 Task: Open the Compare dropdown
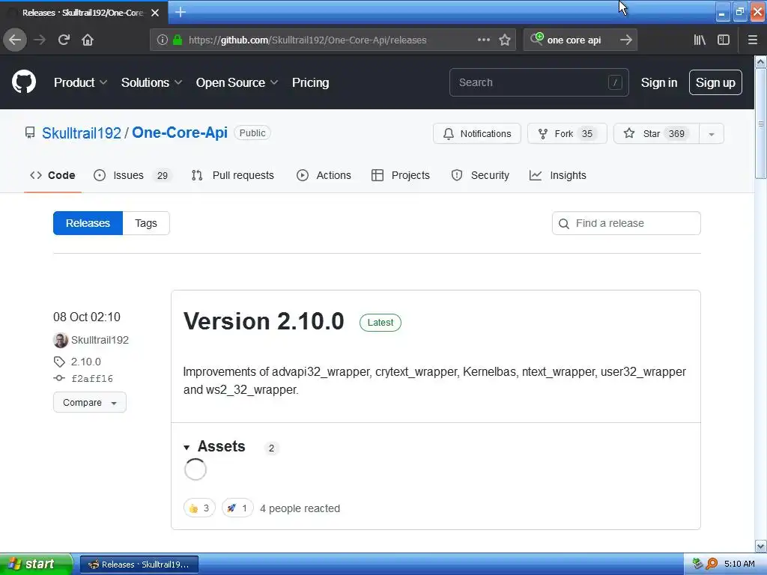coord(90,402)
